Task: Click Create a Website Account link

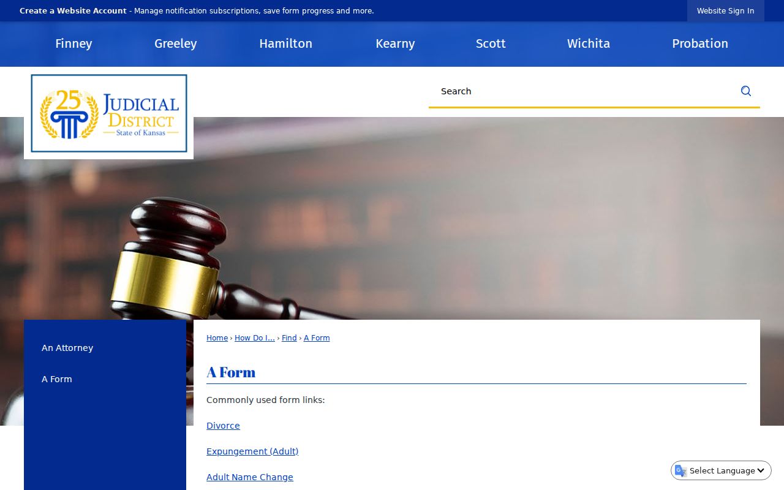Action: tap(73, 11)
